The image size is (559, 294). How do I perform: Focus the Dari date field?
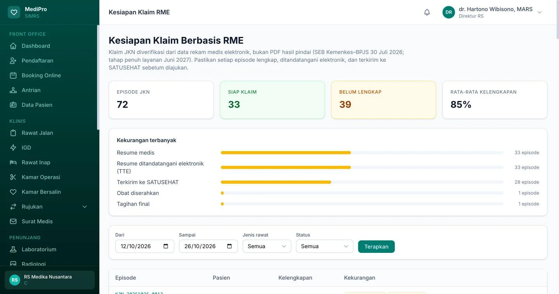144,246
